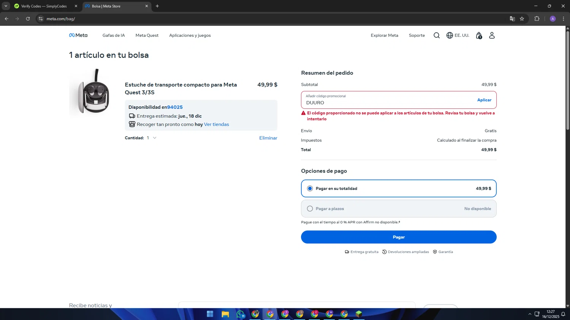Close the Verify Codes tab
570x320 pixels.
click(76, 6)
